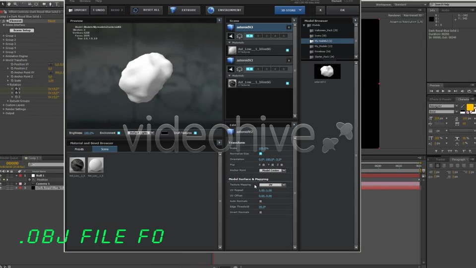Click the particle replicator icon of second asteroidV2
The width and height of the screenshot is (476, 268).
point(239,69)
